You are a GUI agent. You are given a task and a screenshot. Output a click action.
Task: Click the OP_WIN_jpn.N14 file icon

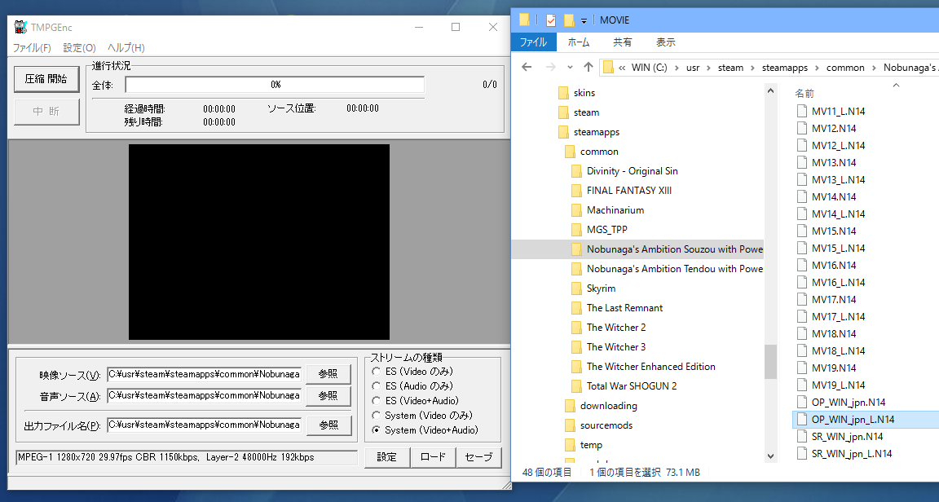coord(801,403)
